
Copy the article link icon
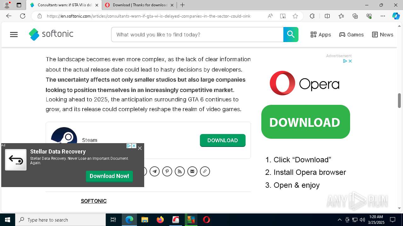205,171
